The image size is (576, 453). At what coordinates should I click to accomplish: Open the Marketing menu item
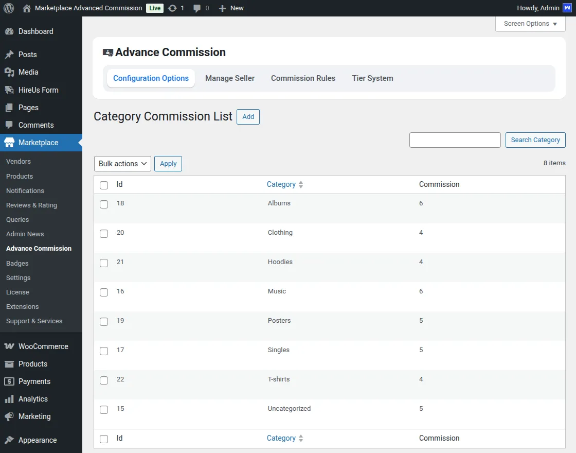point(34,416)
